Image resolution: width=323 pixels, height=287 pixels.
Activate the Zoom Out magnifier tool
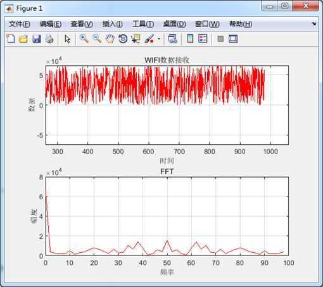97,39
